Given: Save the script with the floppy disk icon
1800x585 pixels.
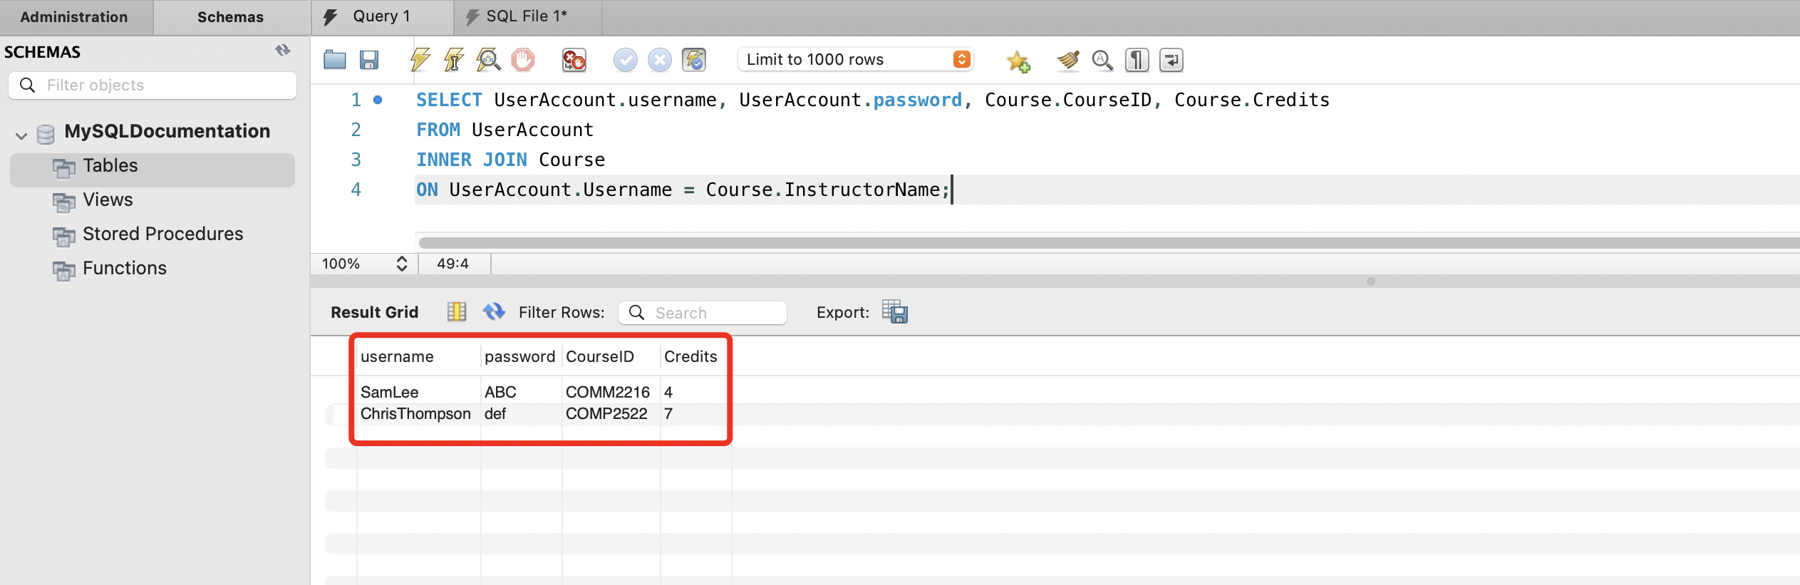Looking at the screenshot, I should coord(368,60).
